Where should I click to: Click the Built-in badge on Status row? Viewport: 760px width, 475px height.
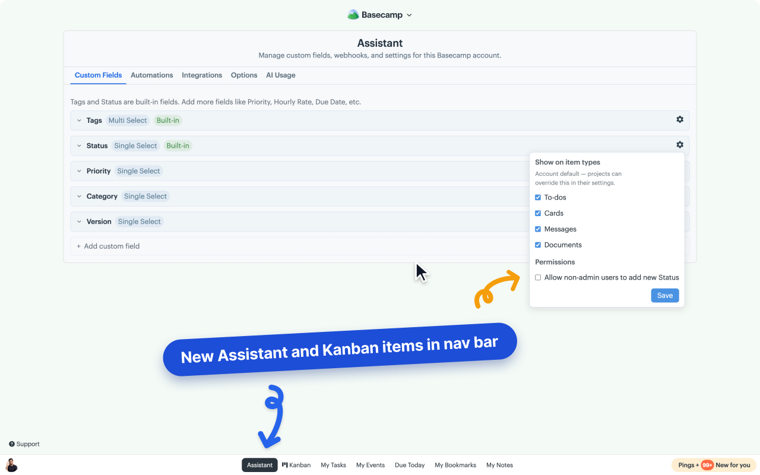pos(178,145)
